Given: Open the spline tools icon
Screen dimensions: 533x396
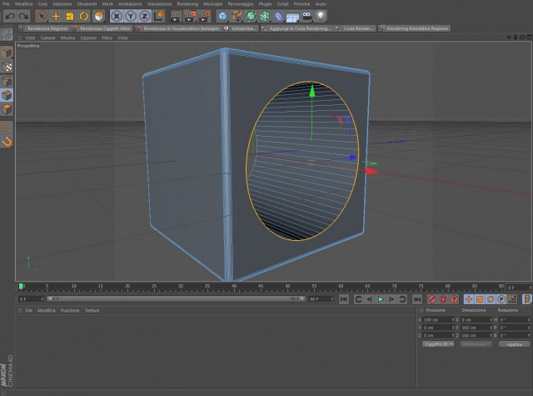Looking at the screenshot, I should pyautogui.click(x=237, y=16).
